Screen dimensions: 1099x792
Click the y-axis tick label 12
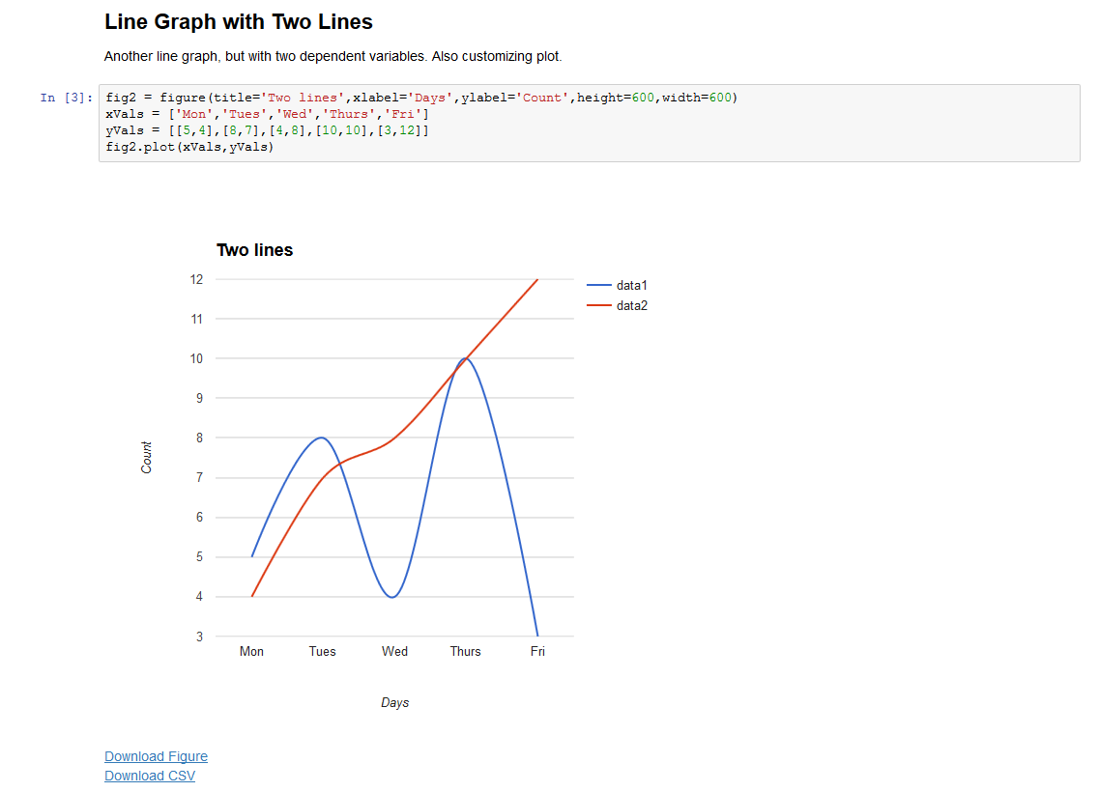coord(196,279)
